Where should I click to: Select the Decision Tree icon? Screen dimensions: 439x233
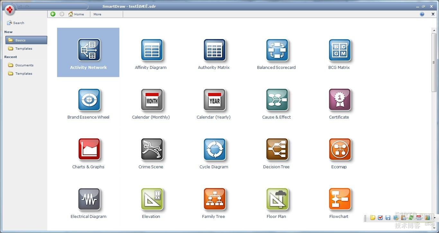277,149
